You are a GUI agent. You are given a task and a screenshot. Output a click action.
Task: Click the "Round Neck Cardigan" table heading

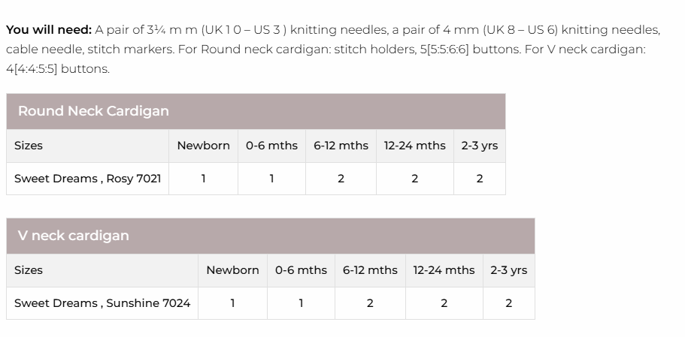coord(93,111)
